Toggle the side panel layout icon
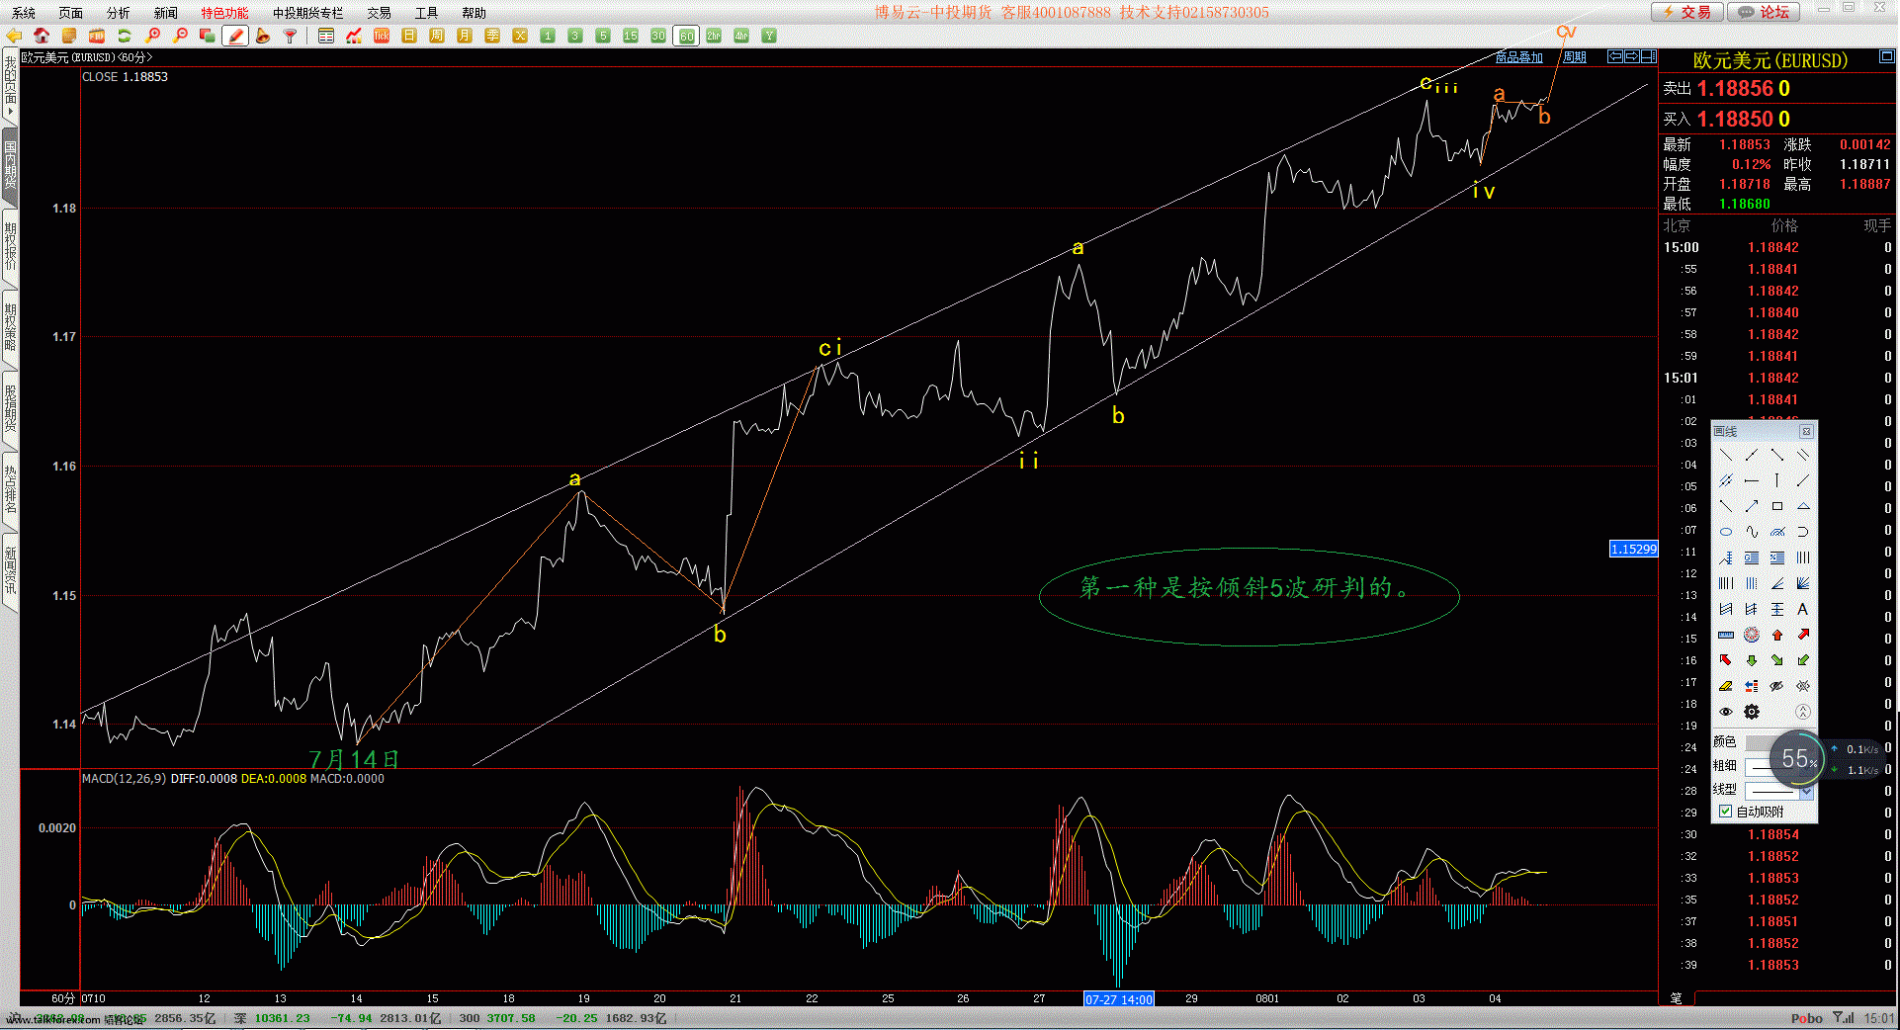The height and width of the screenshot is (1030, 1900). (1649, 56)
